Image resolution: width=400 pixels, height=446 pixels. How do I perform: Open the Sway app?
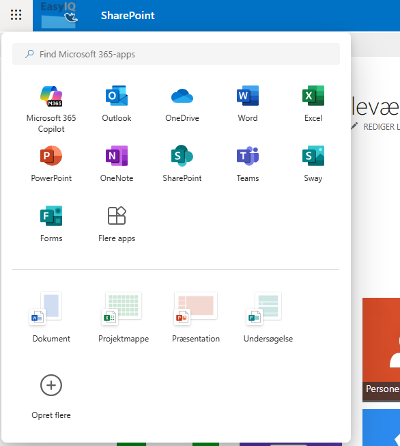point(313,164)
